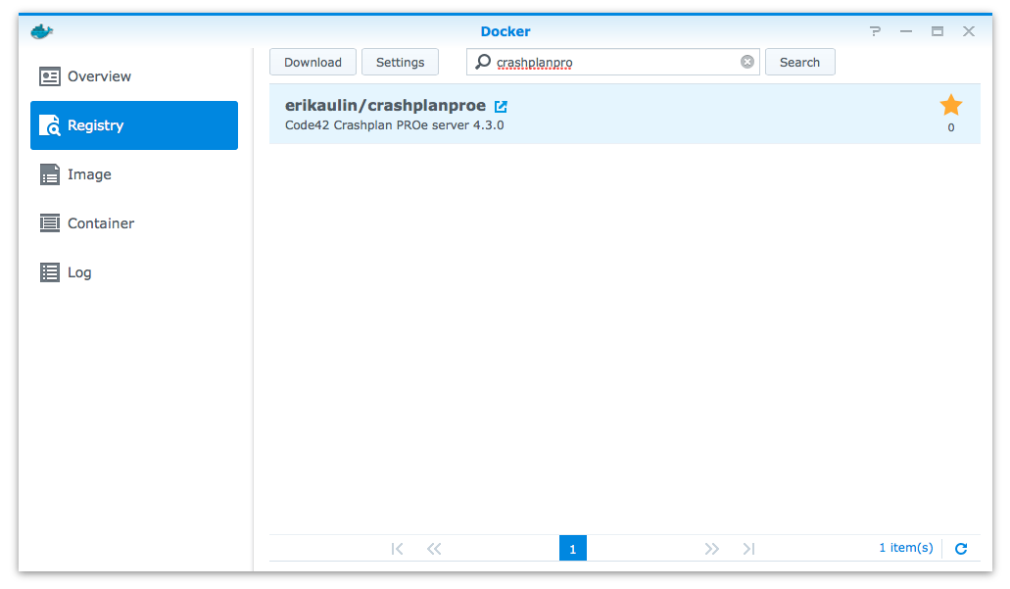Click the Docker window title text
1010x589 pixels.
(x=505, y=31)
